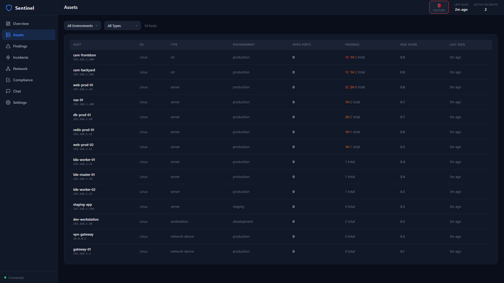This screenshot has width=504, height=283.
Task: Expand the All Environments dropdown
Action: [82, 26]
